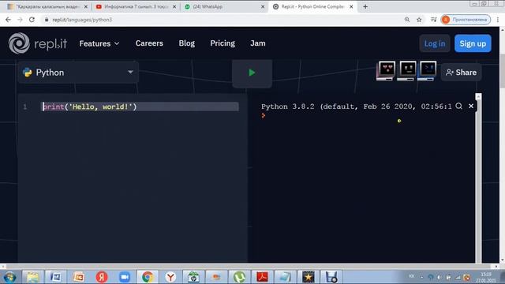Open the Careers page link
This screenshot has height=284, width=505.
(149, 43)
